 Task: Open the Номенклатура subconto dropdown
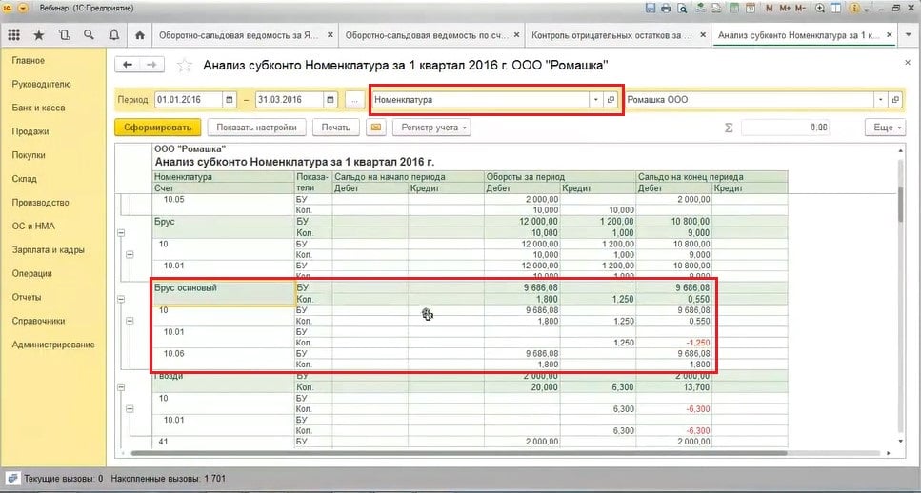pyautogui.click(x=596, y=99)
